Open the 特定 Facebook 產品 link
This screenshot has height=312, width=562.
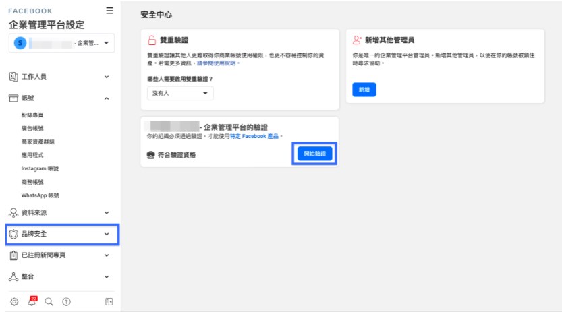[254, 136]
